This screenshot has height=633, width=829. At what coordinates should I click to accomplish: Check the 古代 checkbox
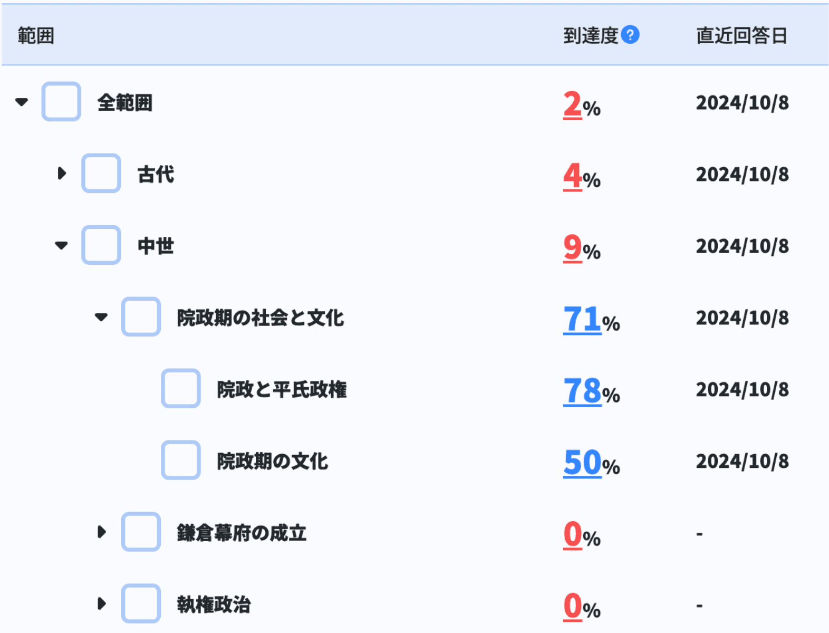click(x=100, y=175)
